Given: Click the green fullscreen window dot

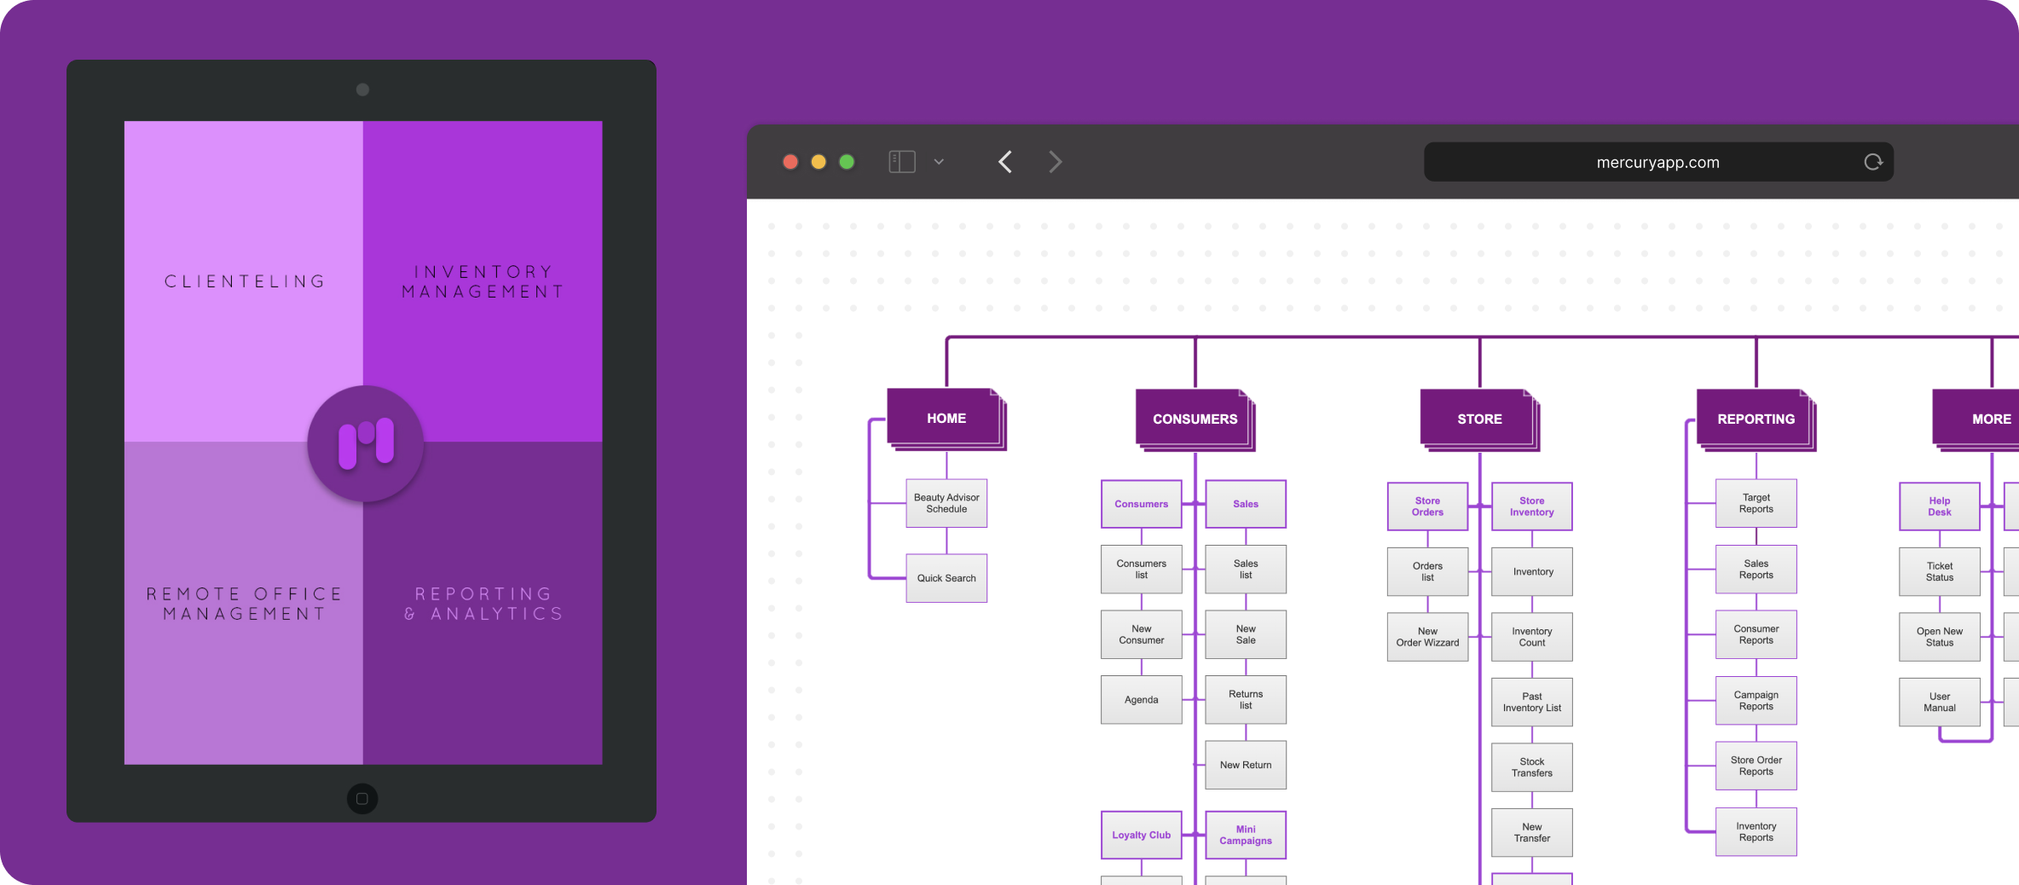Looking at the screenshot, I should (x=847, y=162).
